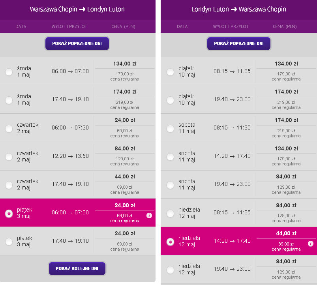
Task: Choose czwartek 2 maj 12:20 departure radio
Action: tap(9, 157)
